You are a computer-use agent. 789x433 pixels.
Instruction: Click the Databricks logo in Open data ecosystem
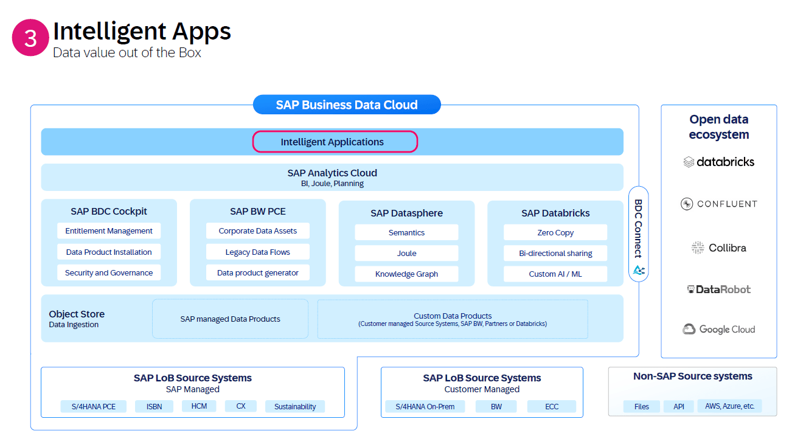(719, 162)
